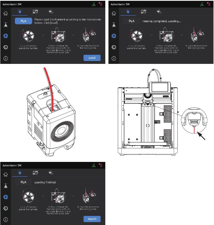Image resolution: width=214 pixels, height=225 pixels.
Task: Tap red temperature icon on 'Loading finished' screen
Action: click(100, 165)
